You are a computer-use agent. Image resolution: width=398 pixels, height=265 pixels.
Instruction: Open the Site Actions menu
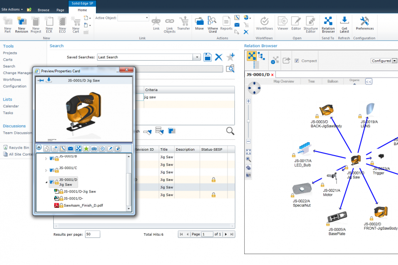pos(12,9)
